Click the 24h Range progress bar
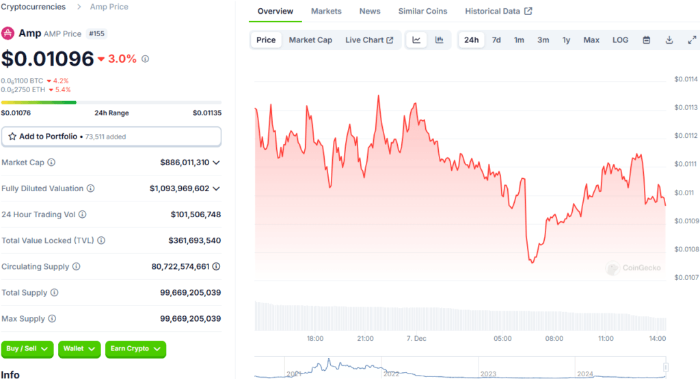700x379 pixels. 111,102
